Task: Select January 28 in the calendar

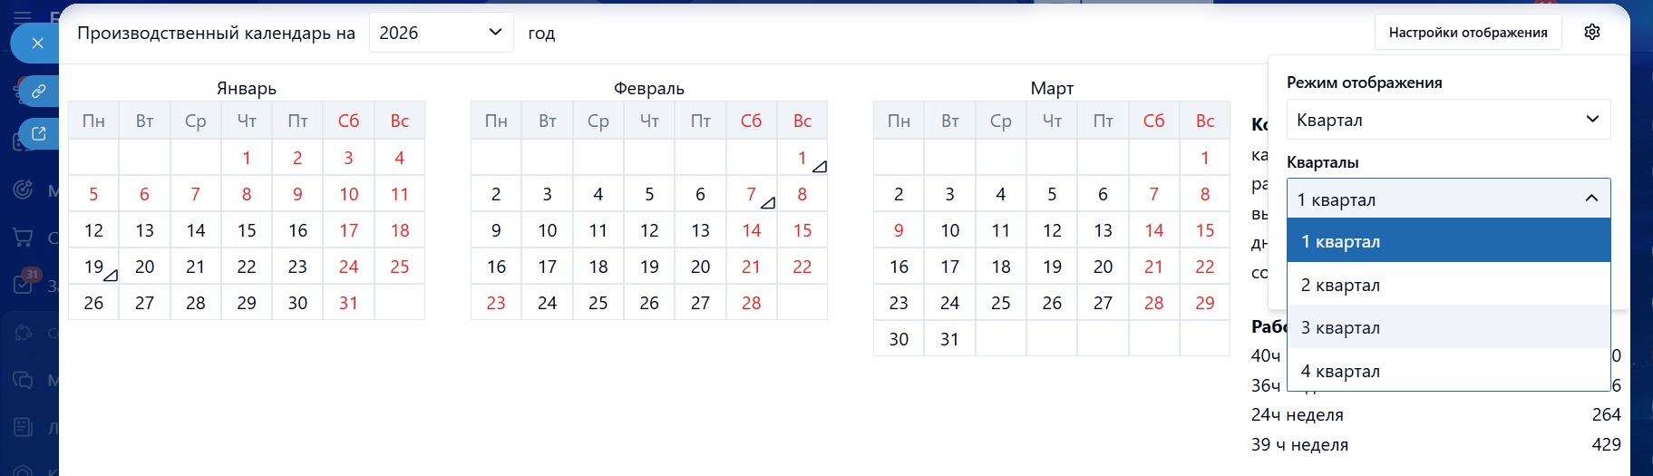Action: 196,303
